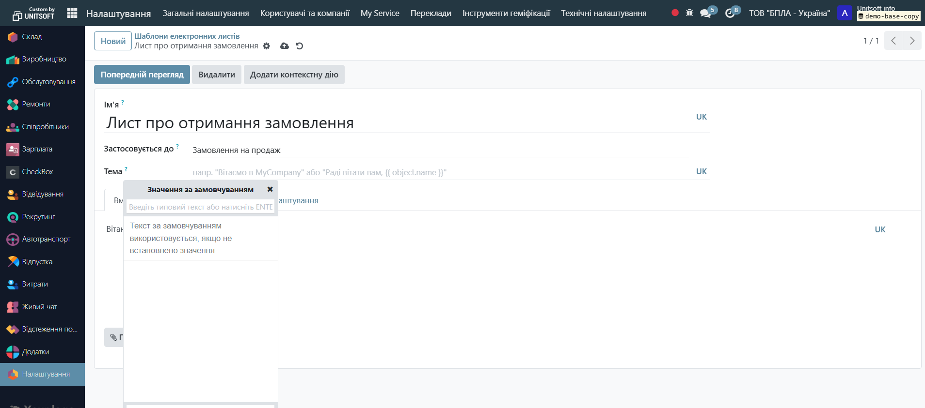Viewport: 925px width, 408px height.
Task: Go to the next record arrow
Action: (x=912, y=41)
